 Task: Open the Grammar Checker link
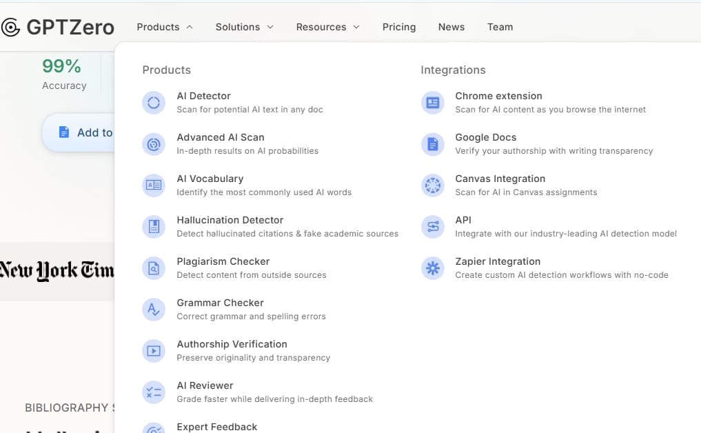pos(220,303)
